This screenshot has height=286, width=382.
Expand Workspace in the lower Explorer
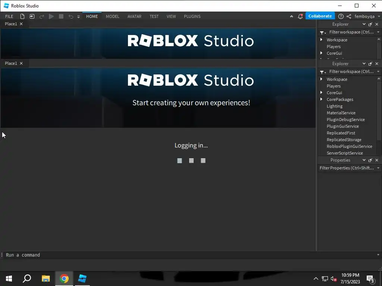321,79
